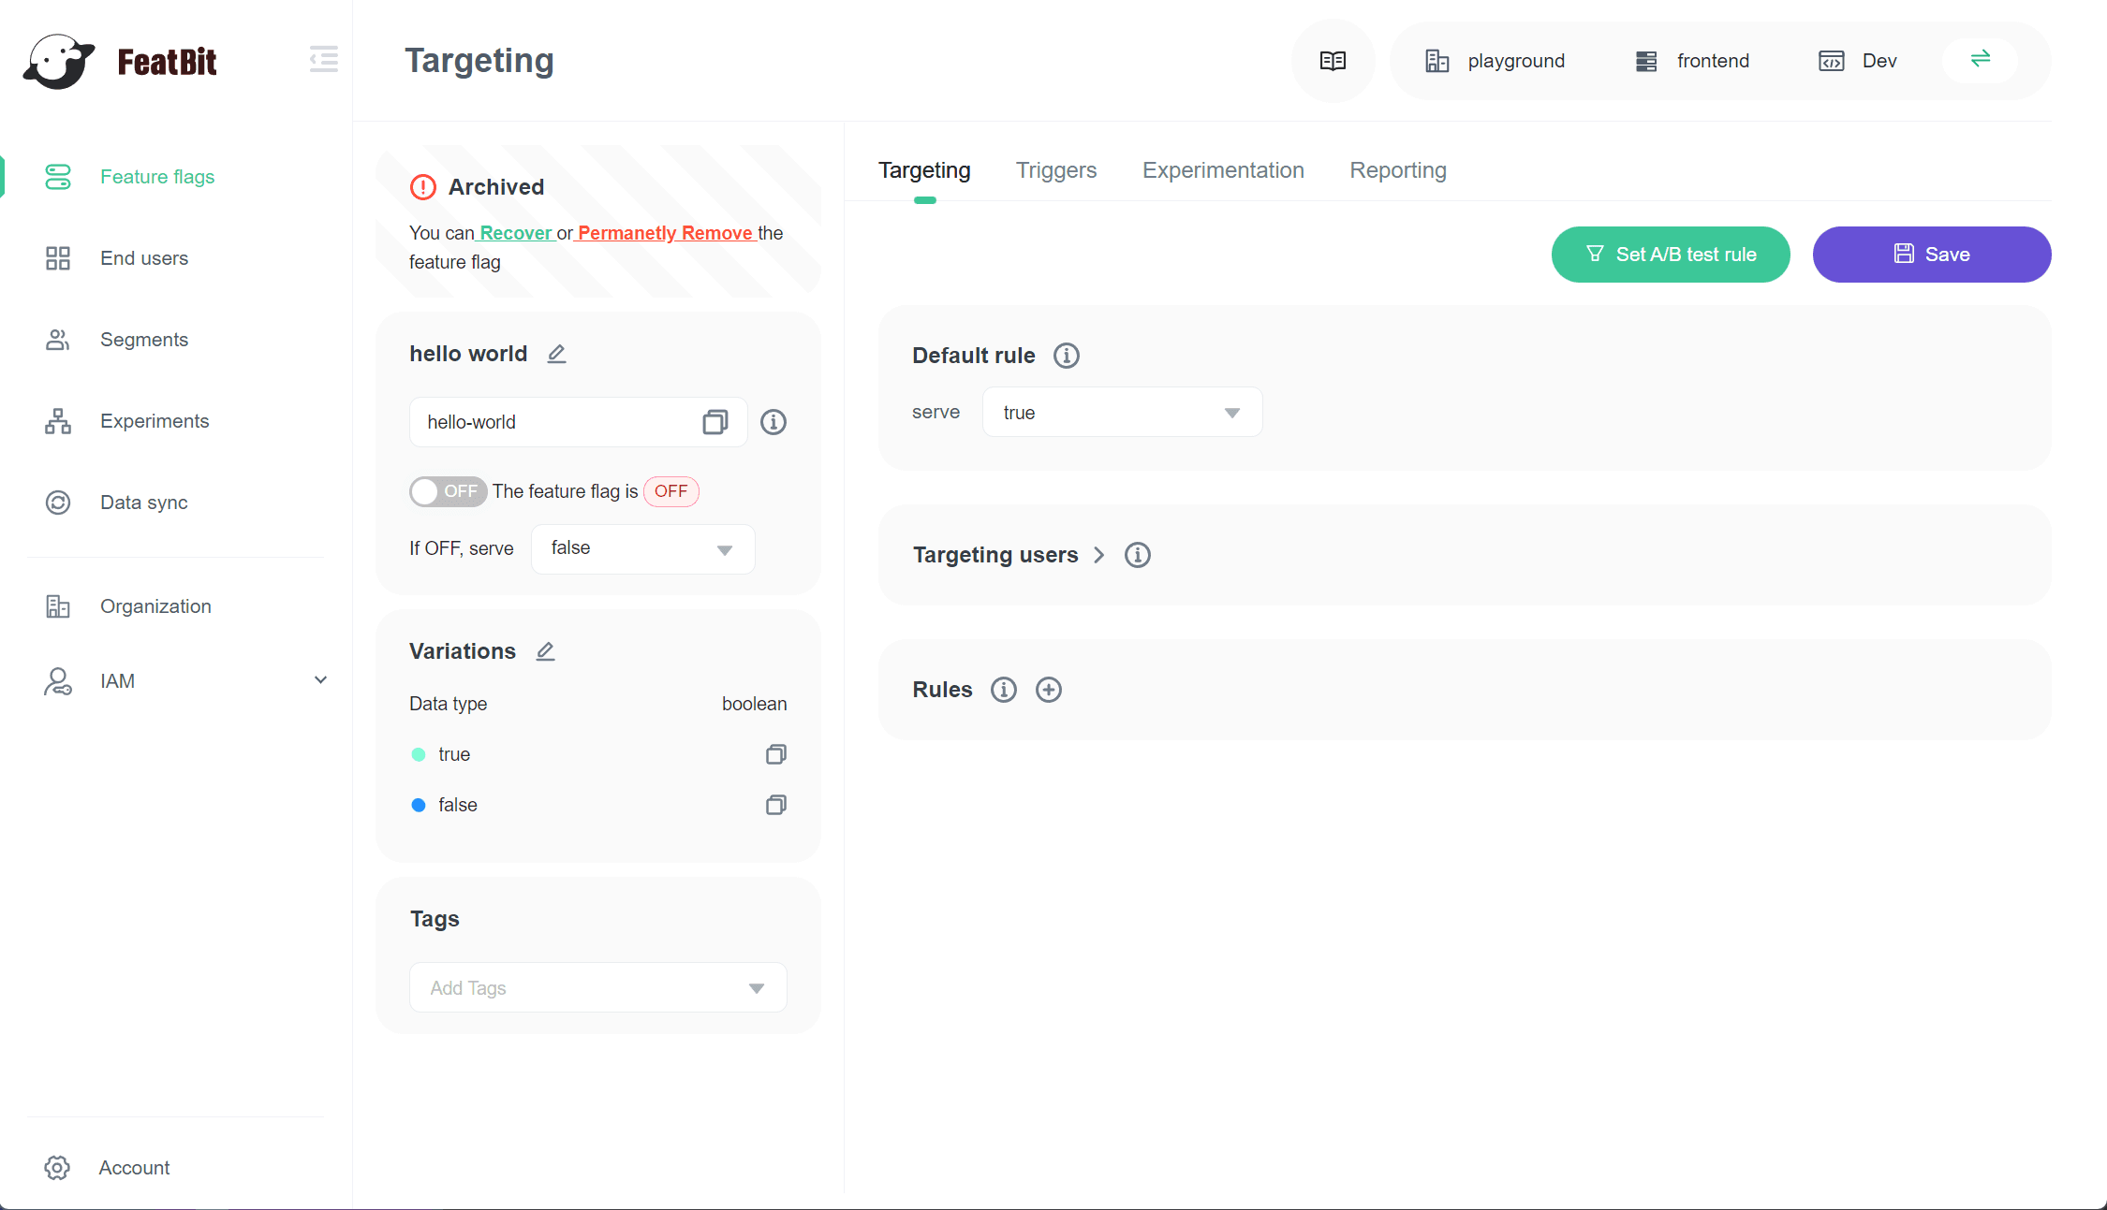Viewport: 2107px width, 1210px height.
Task: Click the blue false variation dot
Action: click(419, 805)
